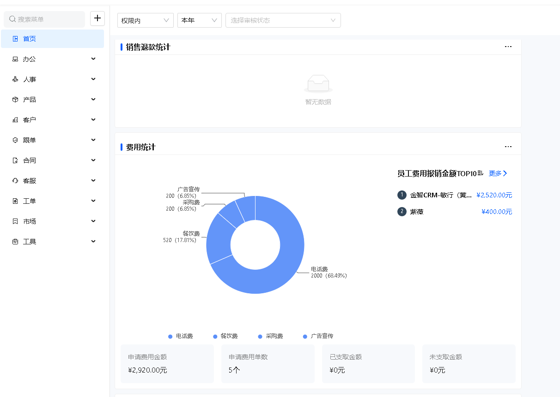Image resolution: width=560 pixels, height=397 pixels.
Task: Click the TOP10 sort icon
Action: (480, 173)
